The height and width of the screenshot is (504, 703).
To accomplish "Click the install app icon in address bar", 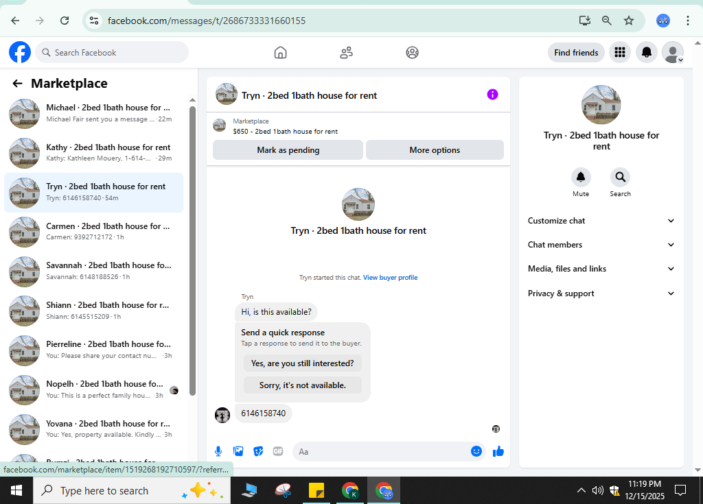I will click(x=585, y=21).
